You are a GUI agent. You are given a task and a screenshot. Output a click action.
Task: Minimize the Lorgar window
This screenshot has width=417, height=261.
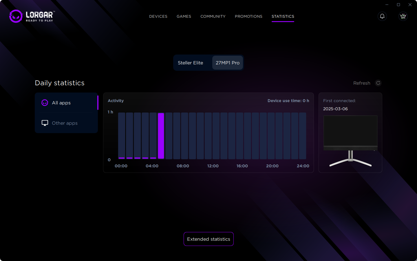click(387, 5)
